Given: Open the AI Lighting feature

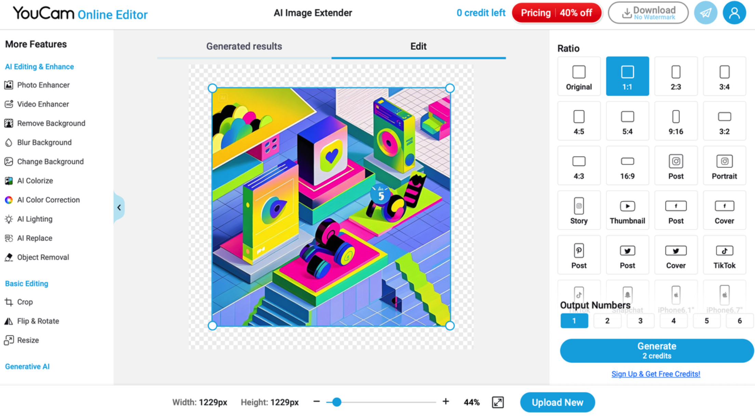Looking at the screenshot, I should click(35, 219).
